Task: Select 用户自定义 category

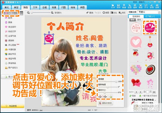Action: (x=11, y=68)
